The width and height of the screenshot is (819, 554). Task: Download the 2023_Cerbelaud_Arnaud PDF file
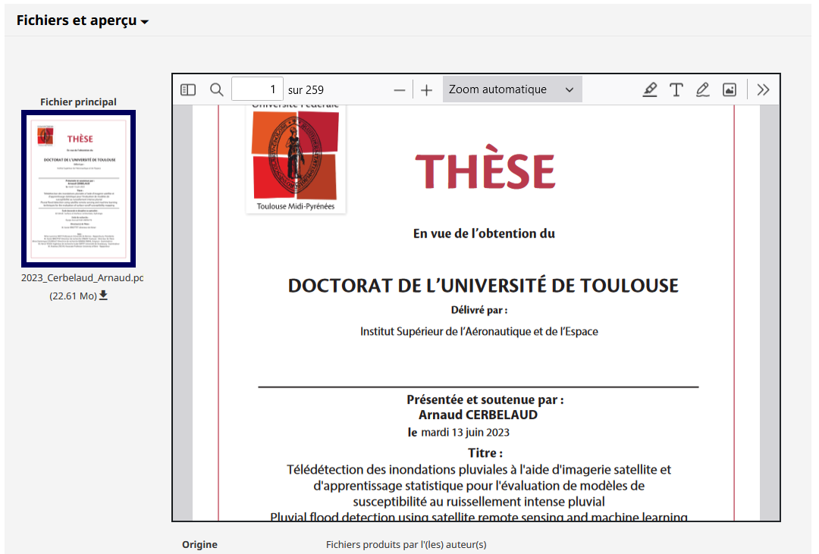coord(103,295)
